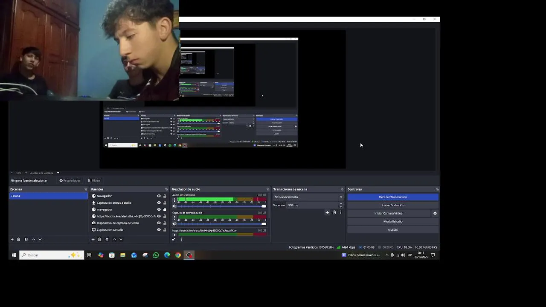Screen dimensions: 546x307
Task: Undock the Mezclador de audio panel
Action: click(x=268, y=189)
